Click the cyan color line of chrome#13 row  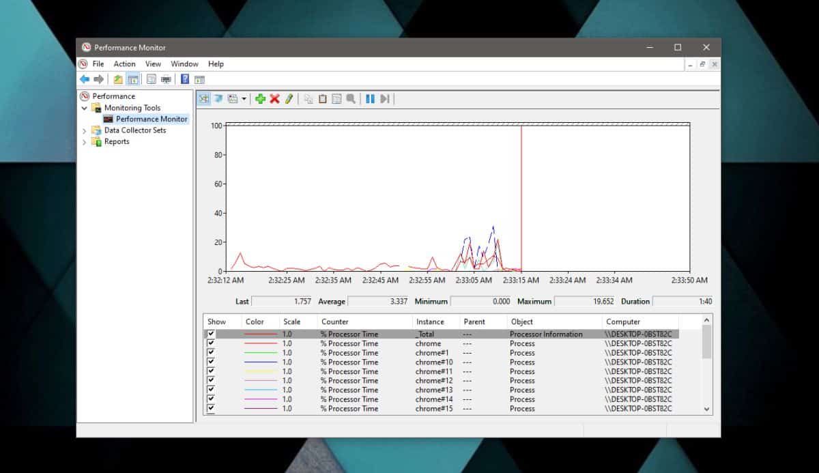tap(261, 390)
